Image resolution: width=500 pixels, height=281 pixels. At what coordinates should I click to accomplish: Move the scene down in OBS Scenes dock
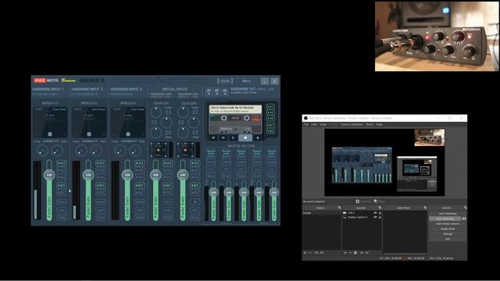pyautogui.click(x=322, y=253)
